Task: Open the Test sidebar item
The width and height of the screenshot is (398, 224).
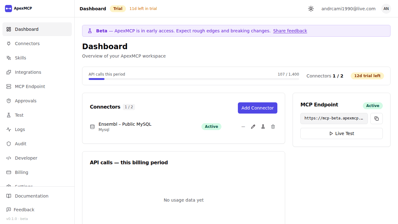Action: [x=37, y=115]
